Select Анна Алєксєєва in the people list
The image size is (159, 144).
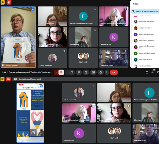point(145,66)
